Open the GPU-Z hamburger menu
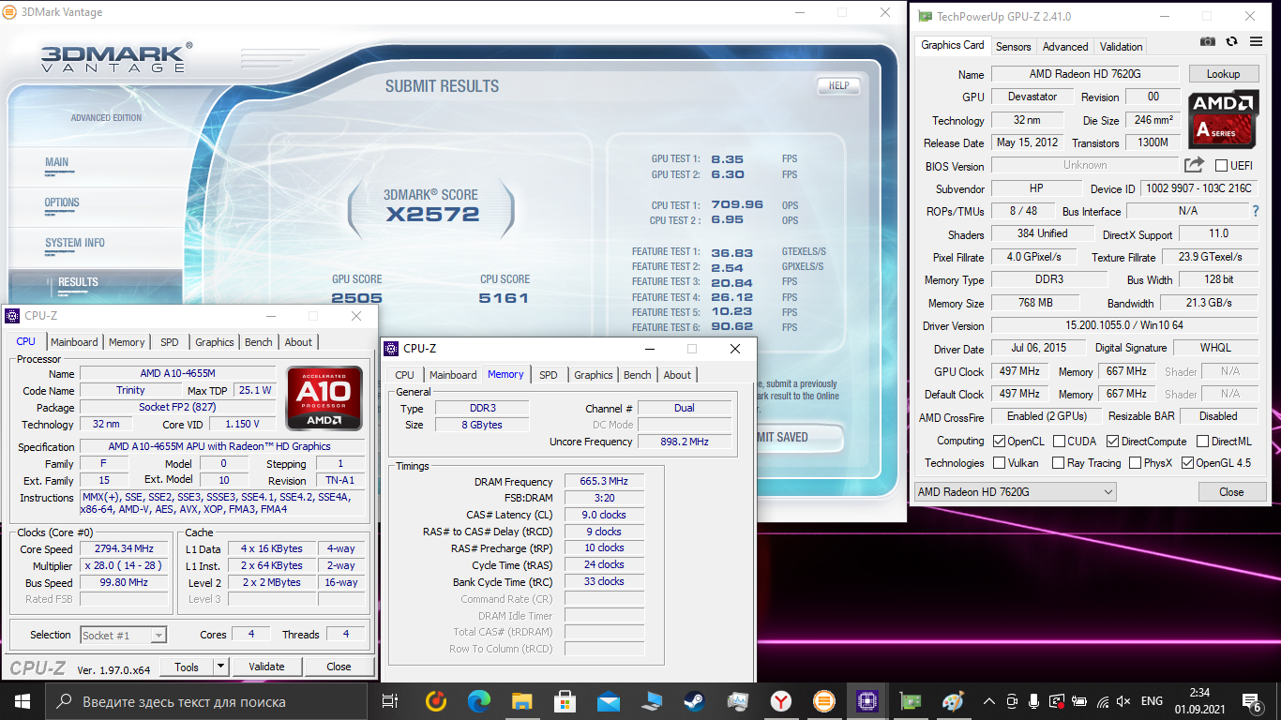The width and height of the screenshot is (1281, 720). point(1255,42)
